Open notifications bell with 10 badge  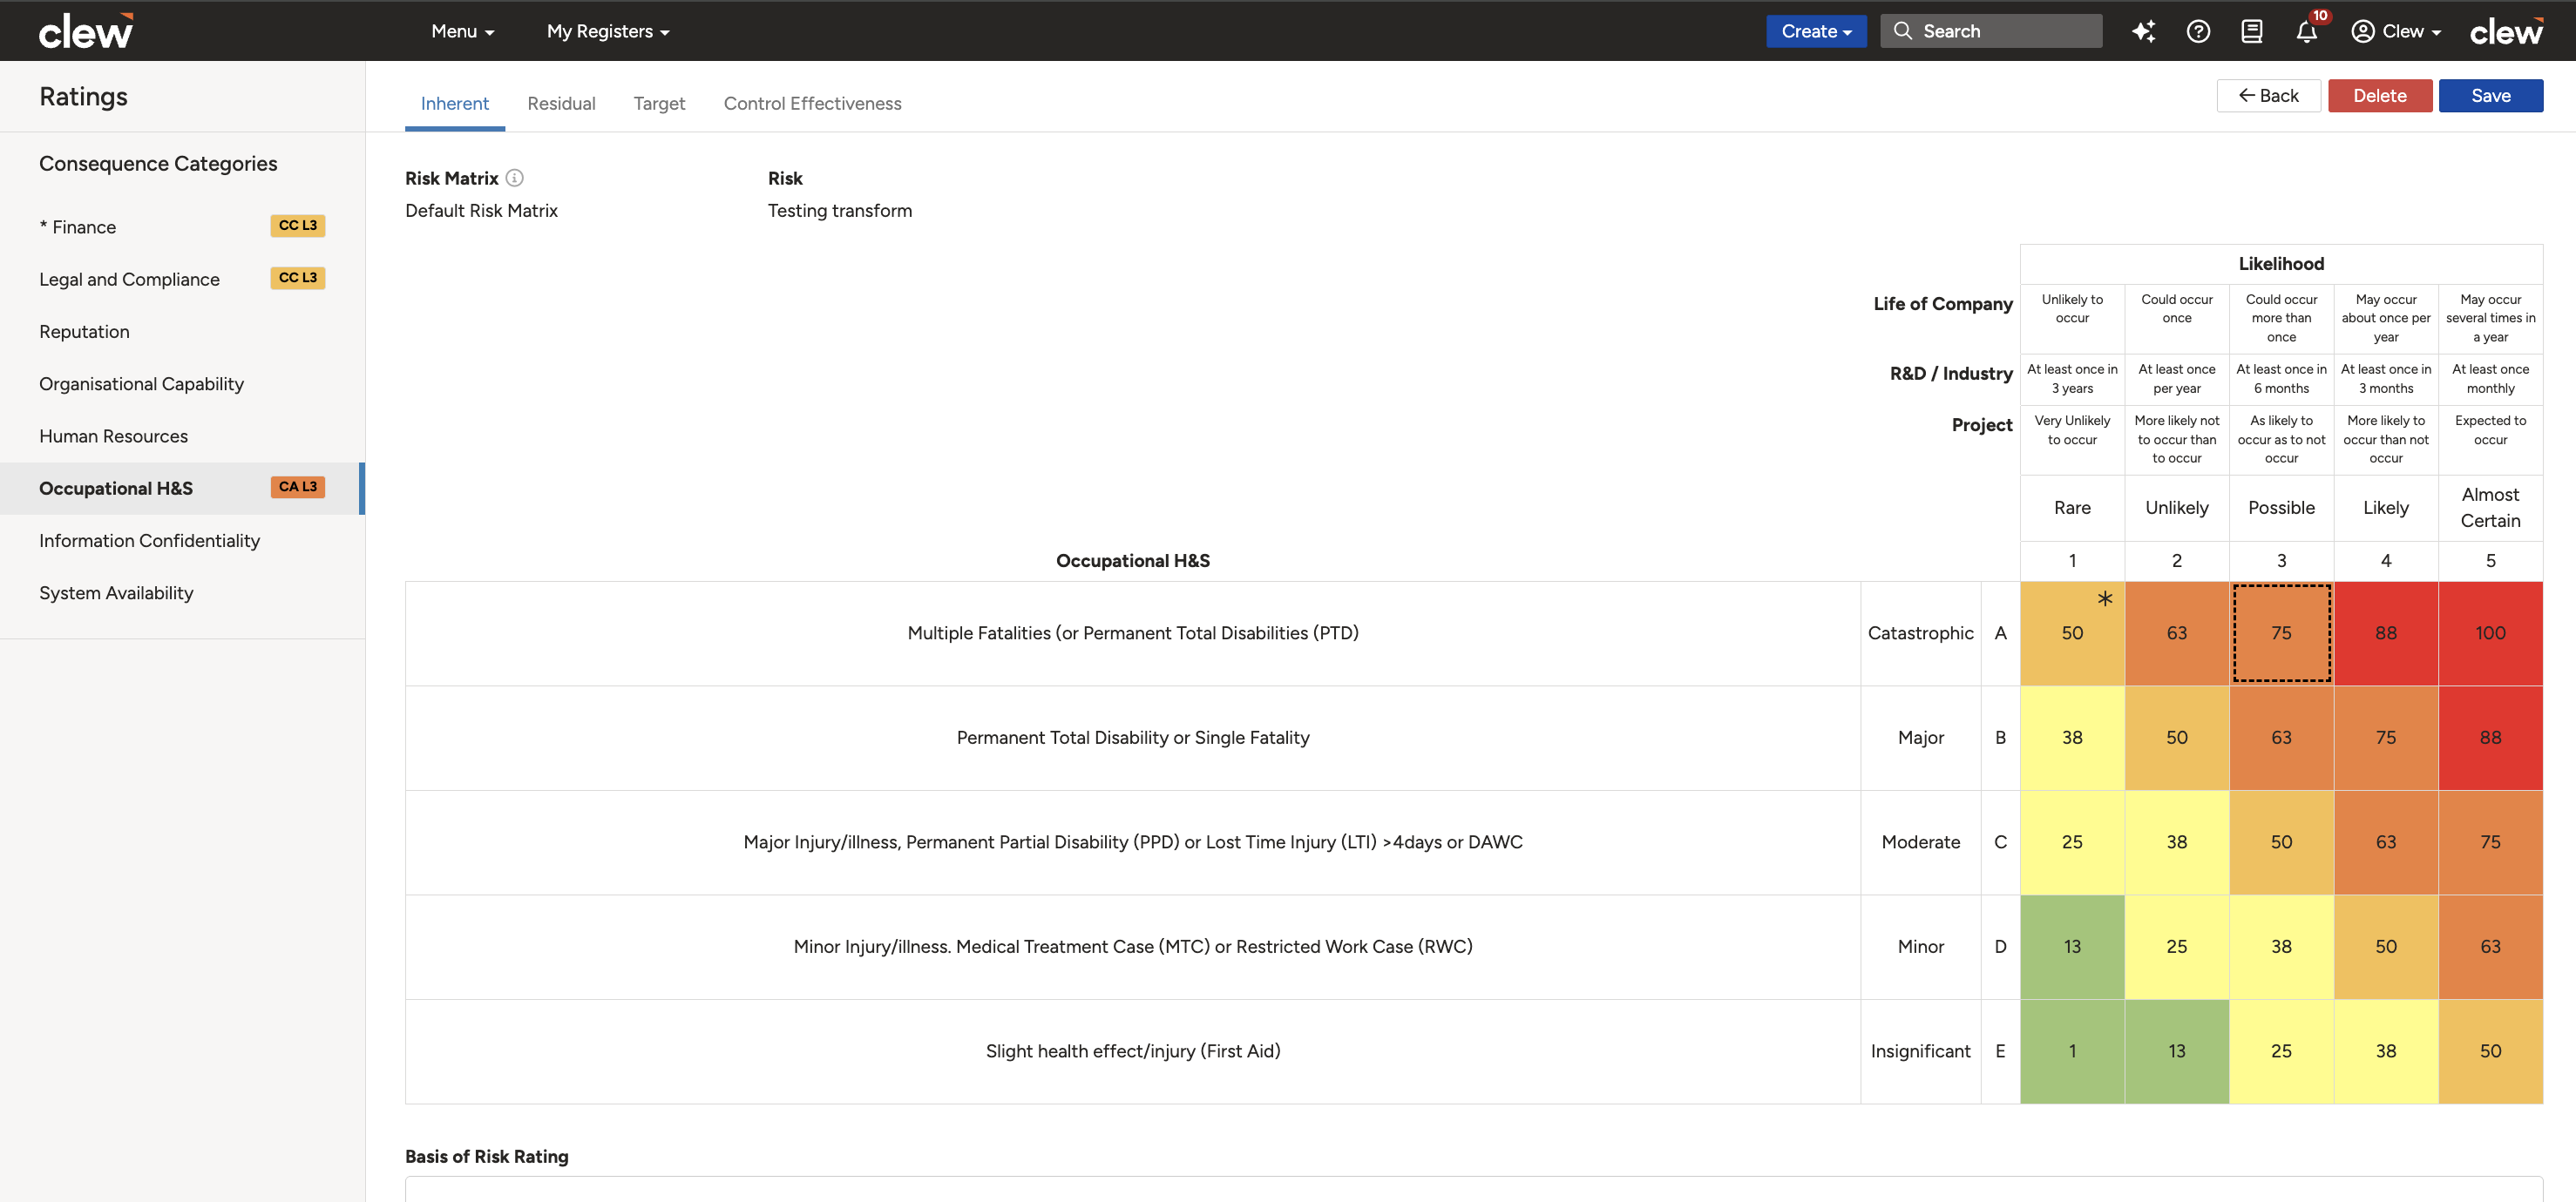click(2307, 31)
